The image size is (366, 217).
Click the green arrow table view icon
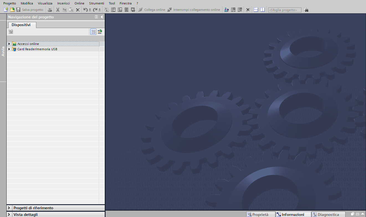(x=100, y=32)
